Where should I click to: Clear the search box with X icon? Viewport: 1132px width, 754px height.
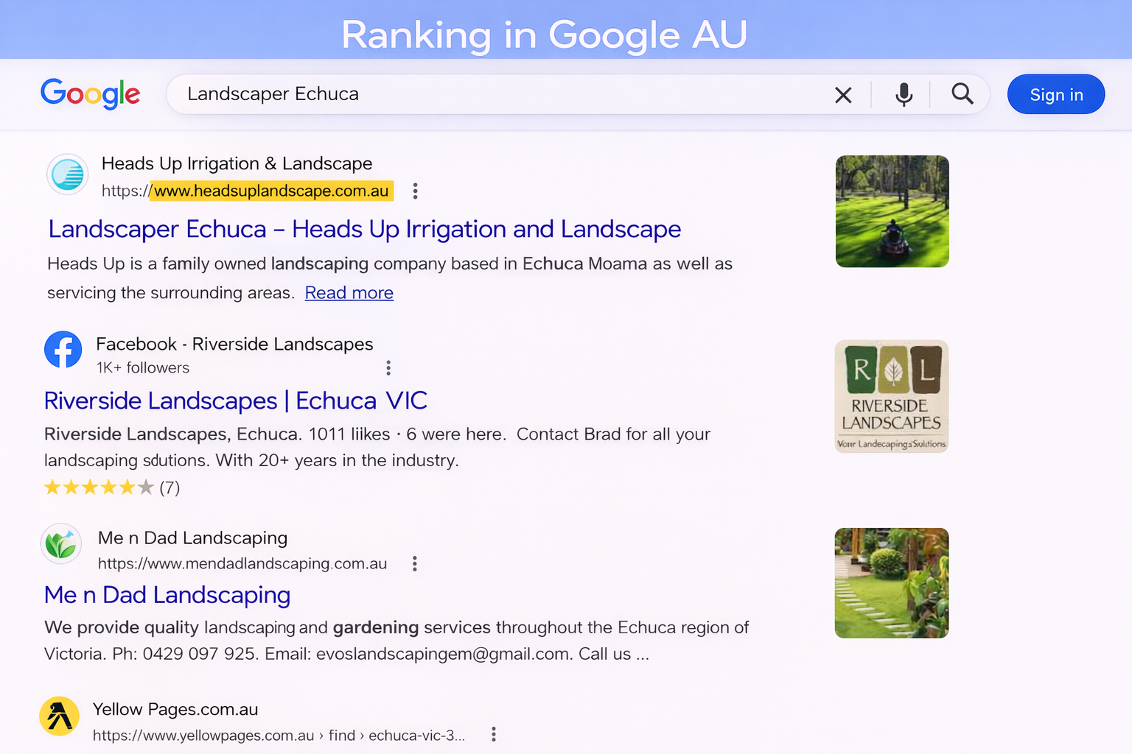[x=843, y=95]
